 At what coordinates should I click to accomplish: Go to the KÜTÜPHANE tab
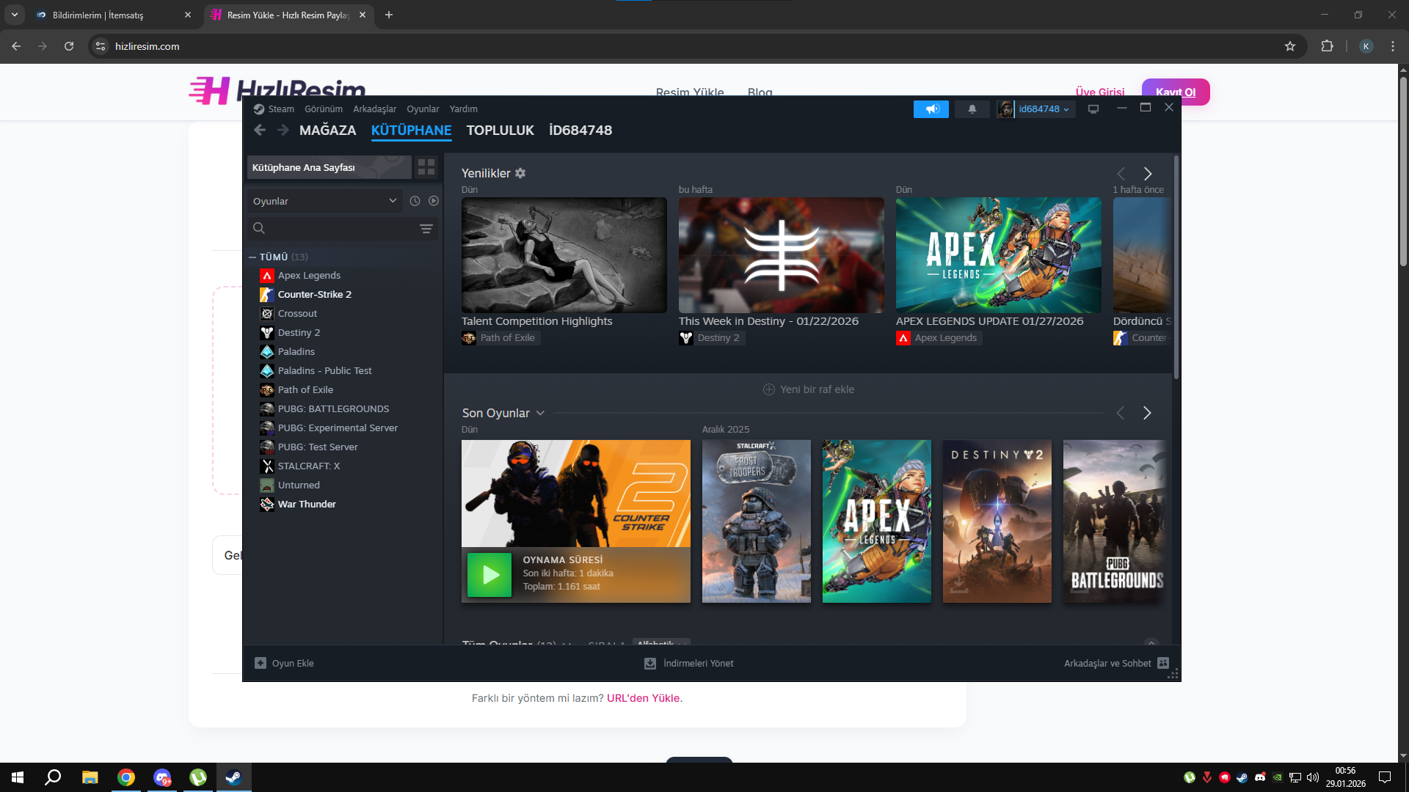tap(412, 131)
